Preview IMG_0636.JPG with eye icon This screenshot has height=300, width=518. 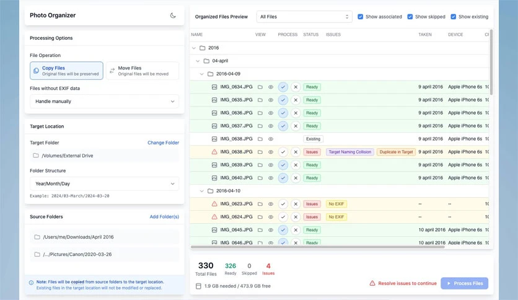point(271,113)
